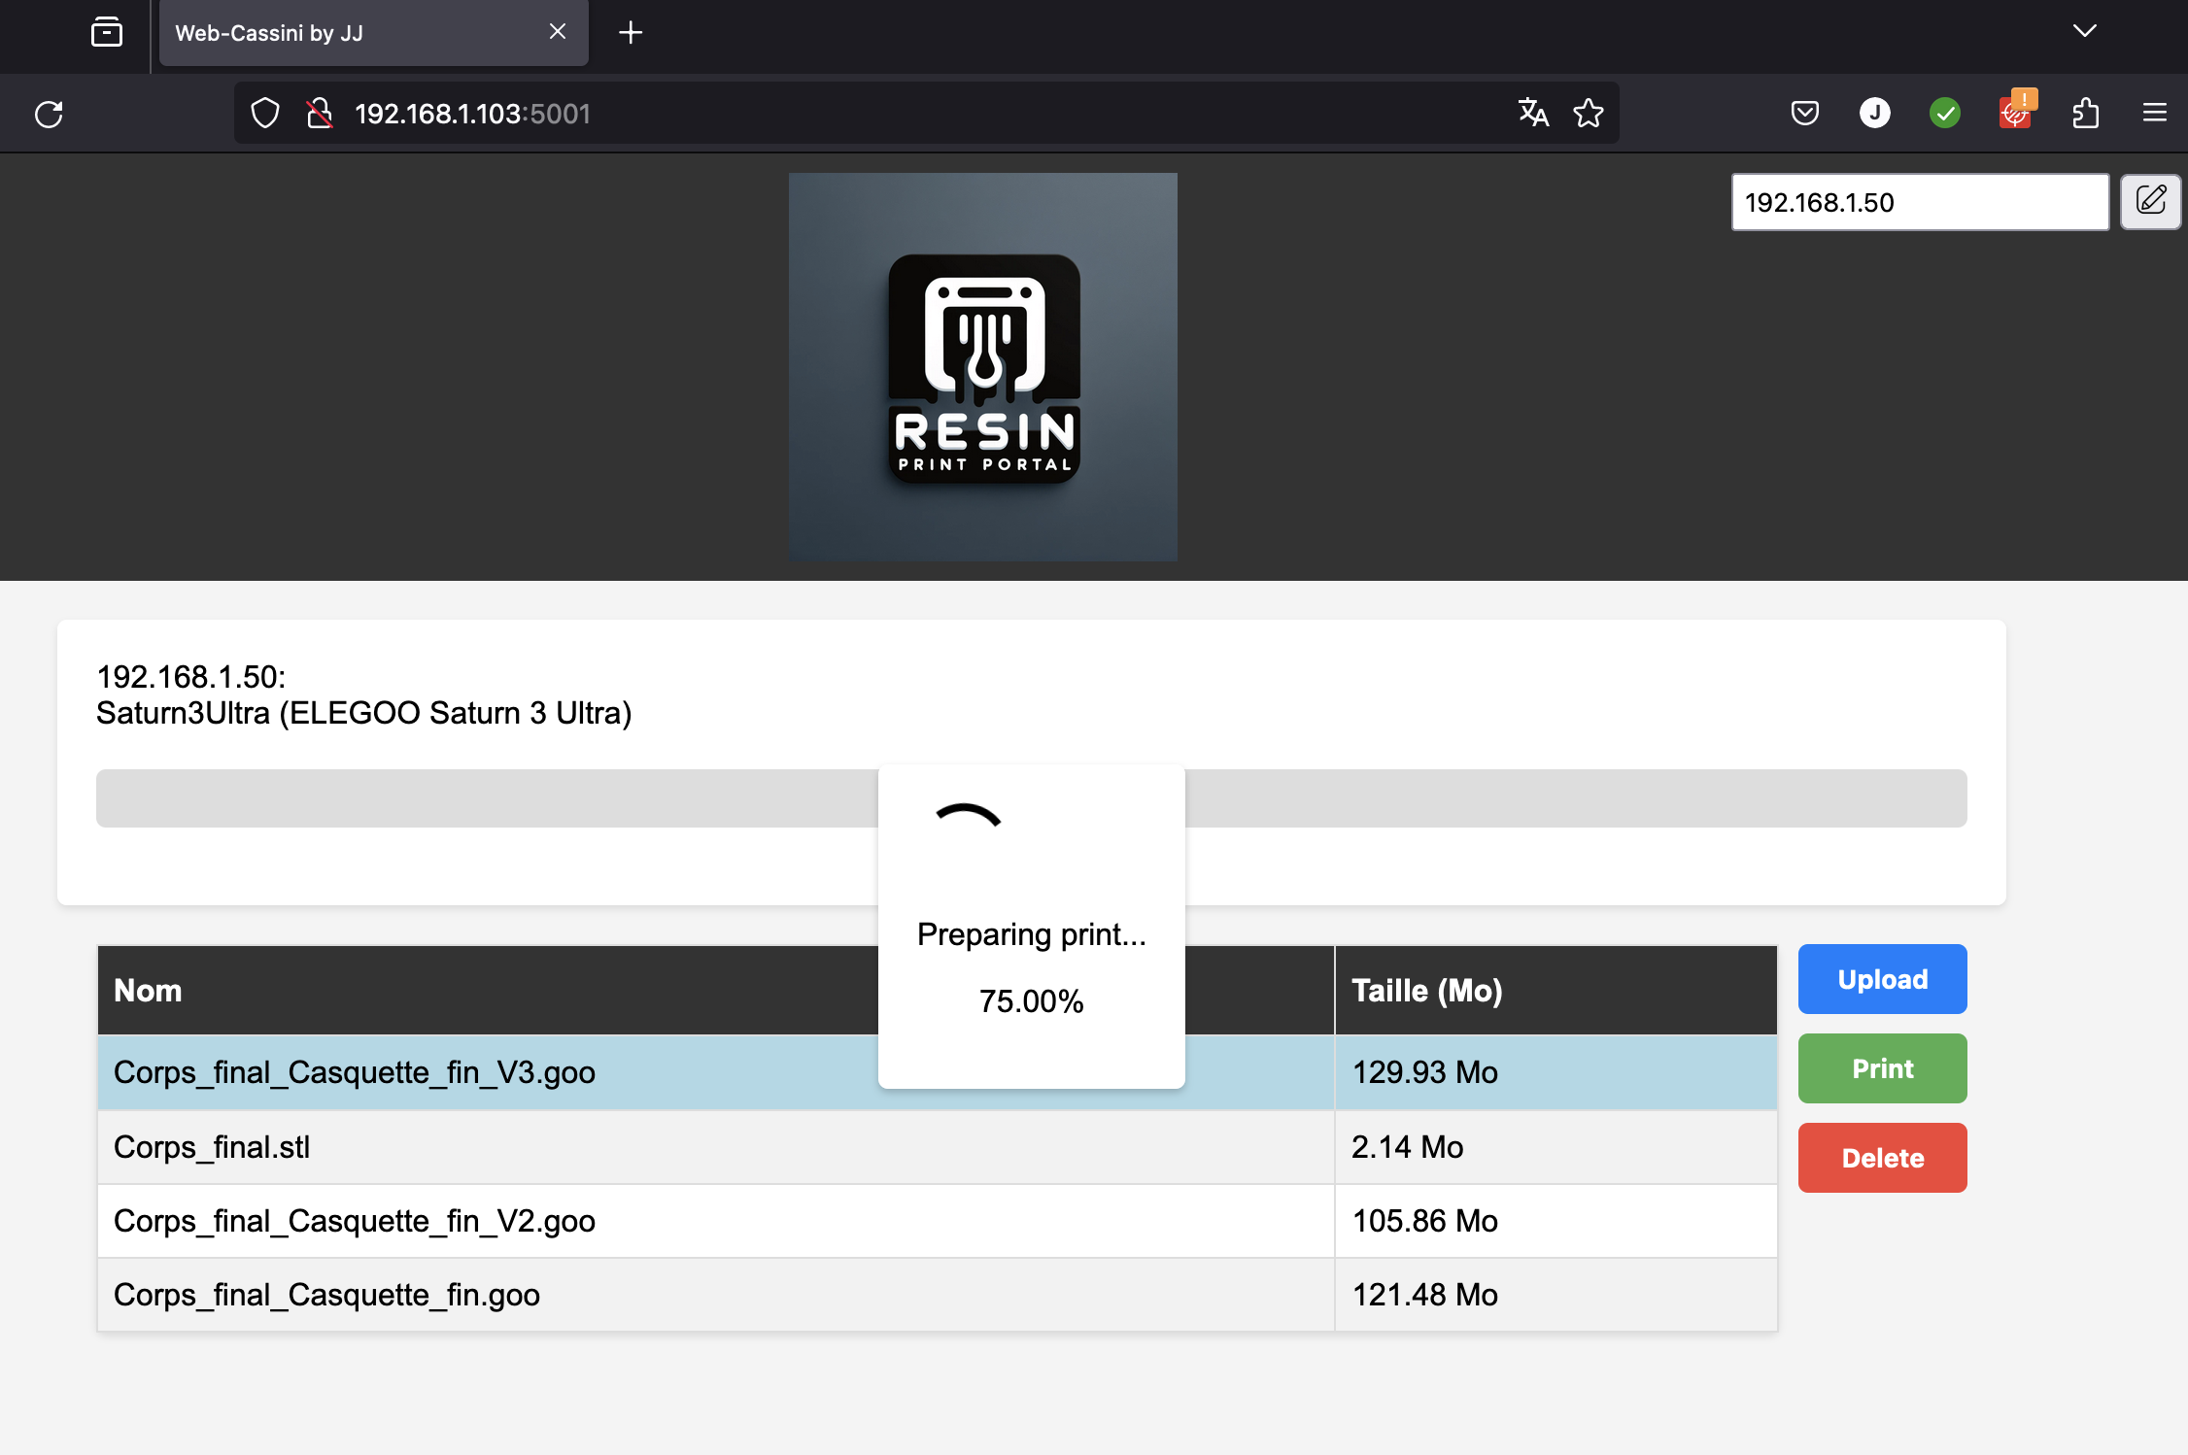Click the Preparing print... status text

point(1032,934)
